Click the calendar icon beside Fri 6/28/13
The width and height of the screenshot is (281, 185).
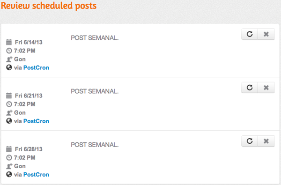[9, 149]
